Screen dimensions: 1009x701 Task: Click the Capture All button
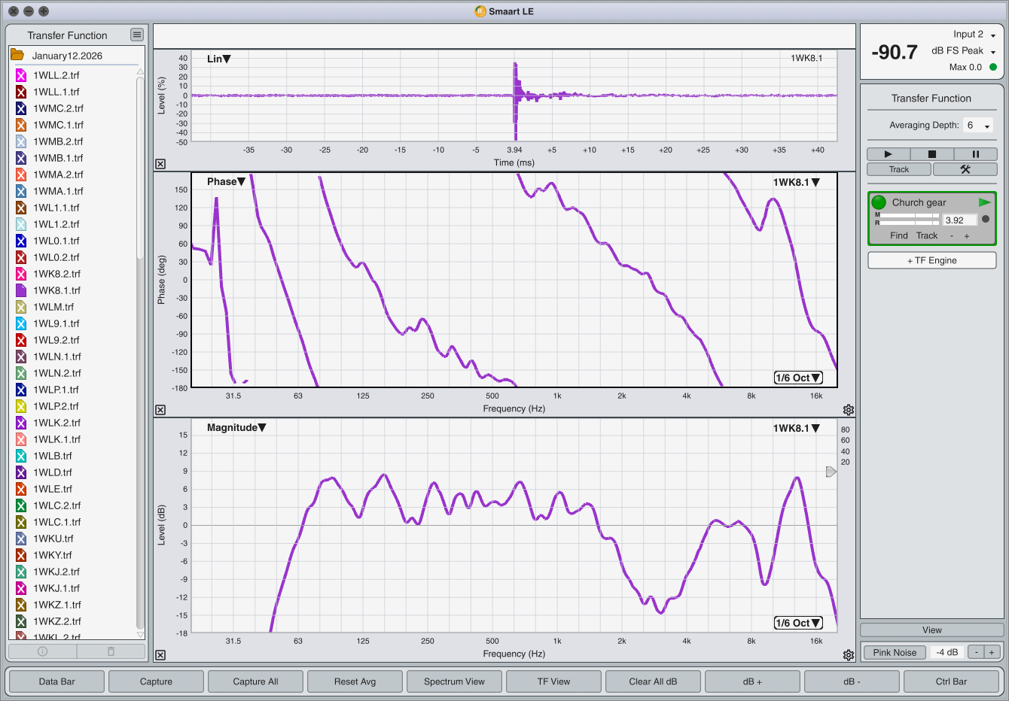255,681
